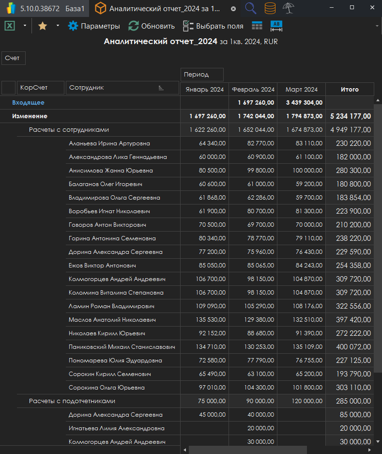Switch to the Аналитический отчет_2024 tab
Screen dimensions: 382x454
coord(164,9)
